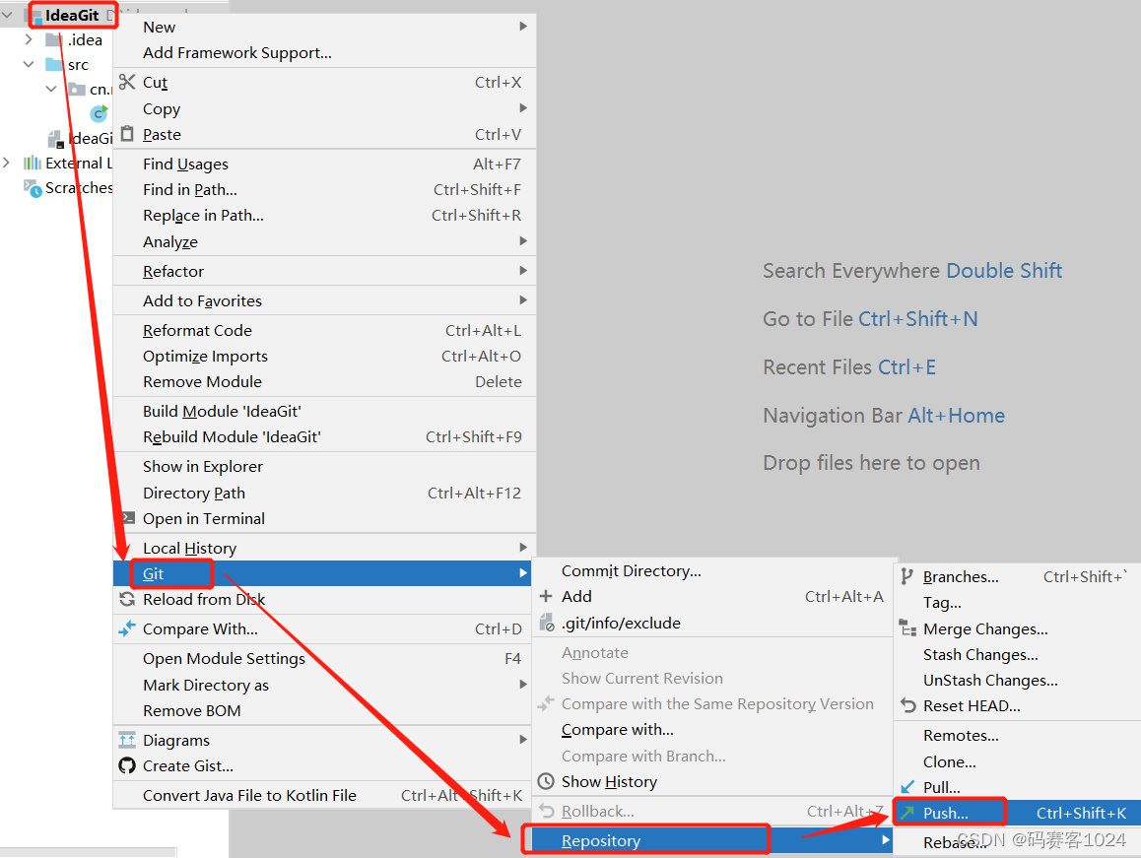The height and width of the screenshot is (858, 1141).
Task: Choose Add Framework Support
Action: tap(324, 52)
